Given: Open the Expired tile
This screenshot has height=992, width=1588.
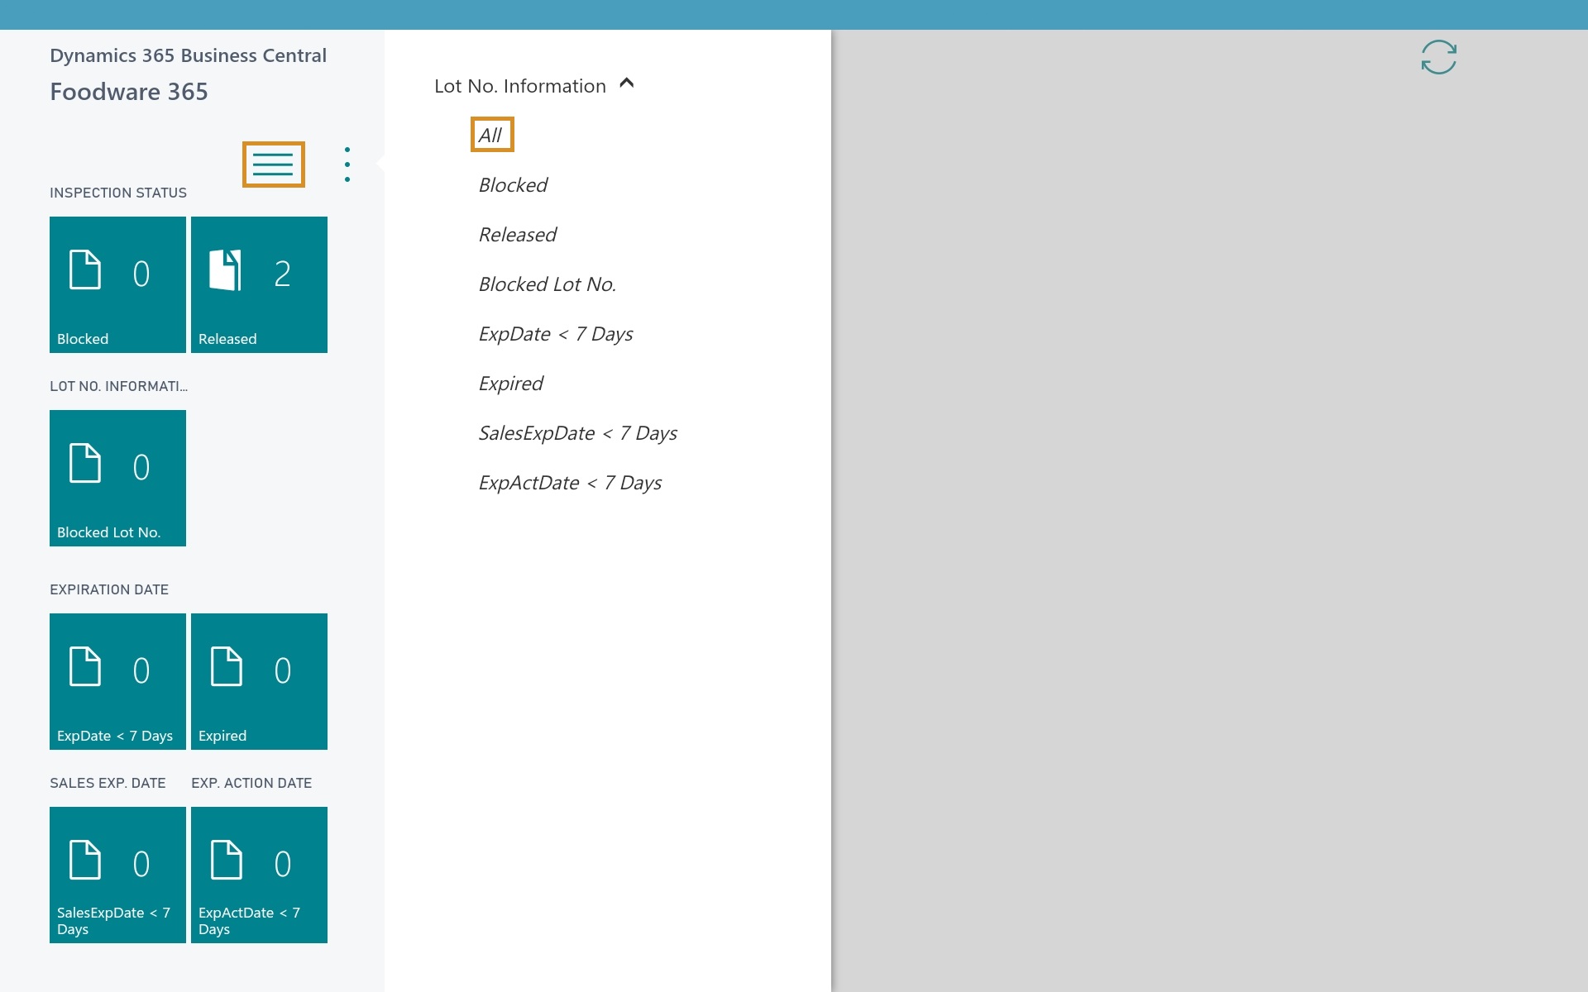Looking at the screenshot, I should click(259, 681).
